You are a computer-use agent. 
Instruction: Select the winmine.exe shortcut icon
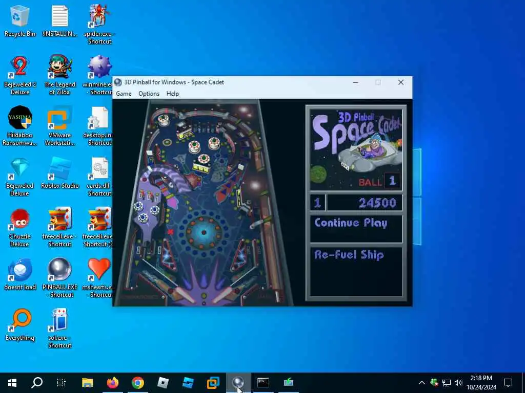[98, 76]
